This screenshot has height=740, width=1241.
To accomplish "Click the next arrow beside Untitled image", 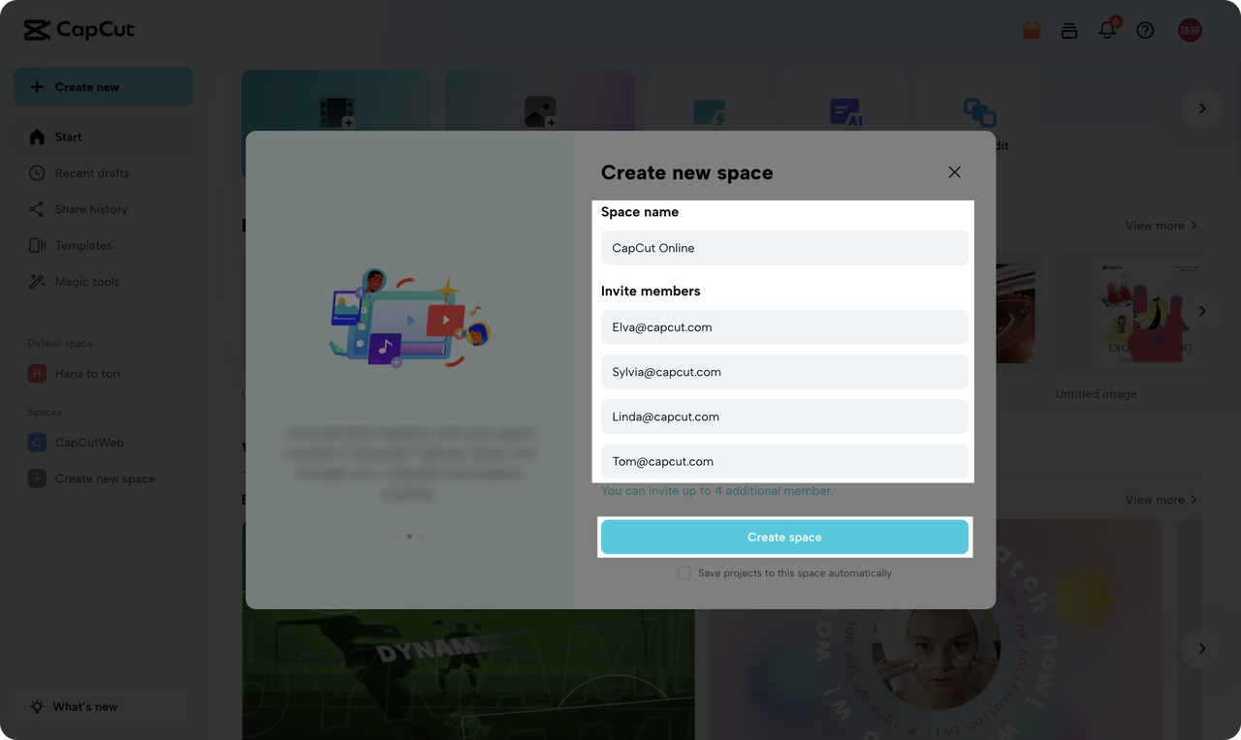I will (1202, 311).
